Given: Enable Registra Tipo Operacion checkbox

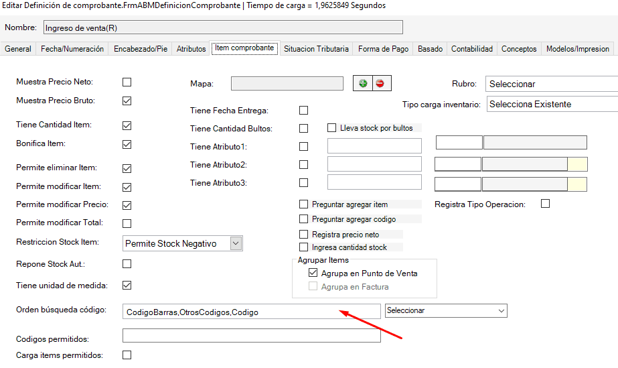Looking at the screenshot, I should 545,204.
